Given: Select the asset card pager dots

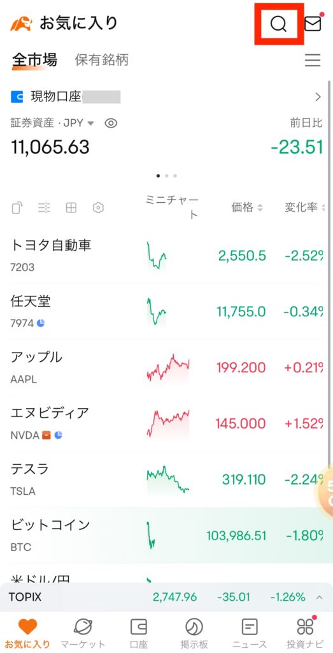Looking at the screenshot, I should (x=166, y=176).
